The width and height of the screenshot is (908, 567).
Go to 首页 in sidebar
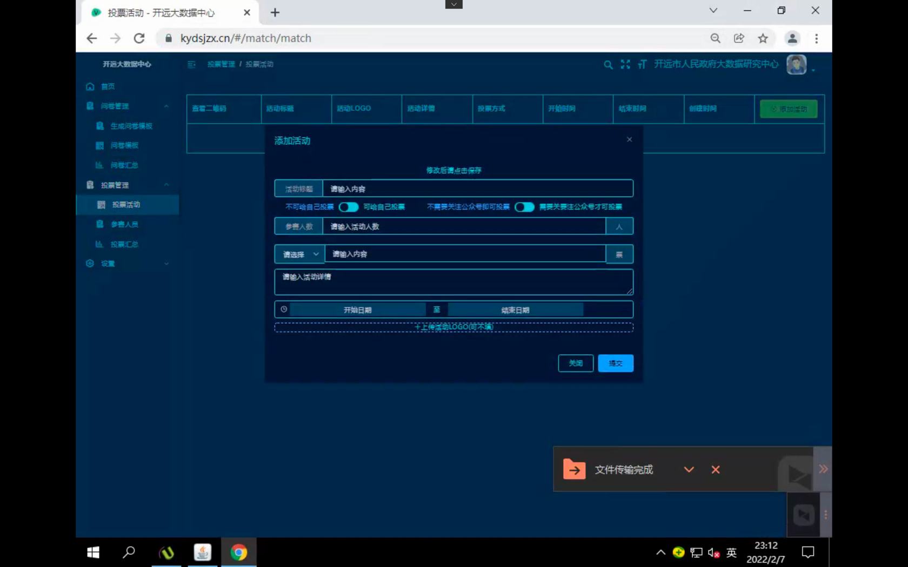point(108,86)
